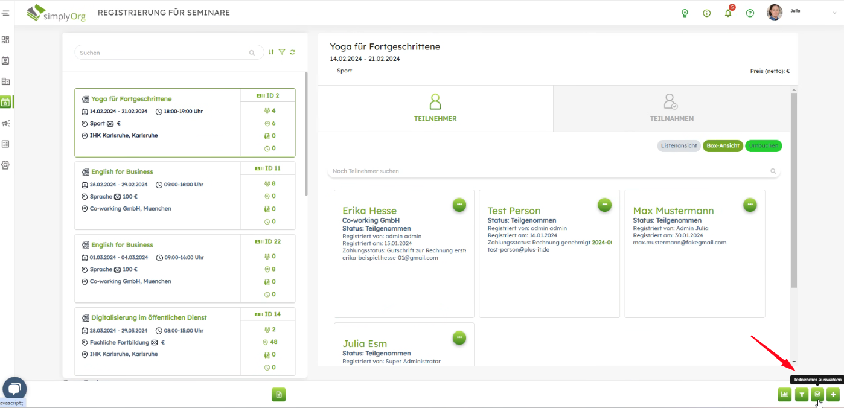Open the help question mark icon
Image resolution: width=844 pixels, height=408 pixels.
click(x=750, y=13)
